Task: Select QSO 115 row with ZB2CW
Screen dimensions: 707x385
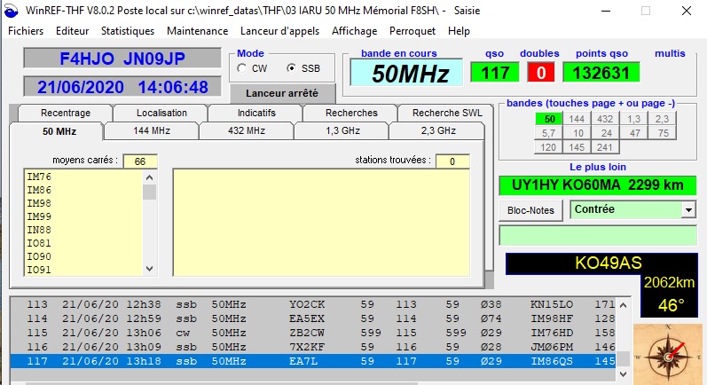Action: (313, 333)
